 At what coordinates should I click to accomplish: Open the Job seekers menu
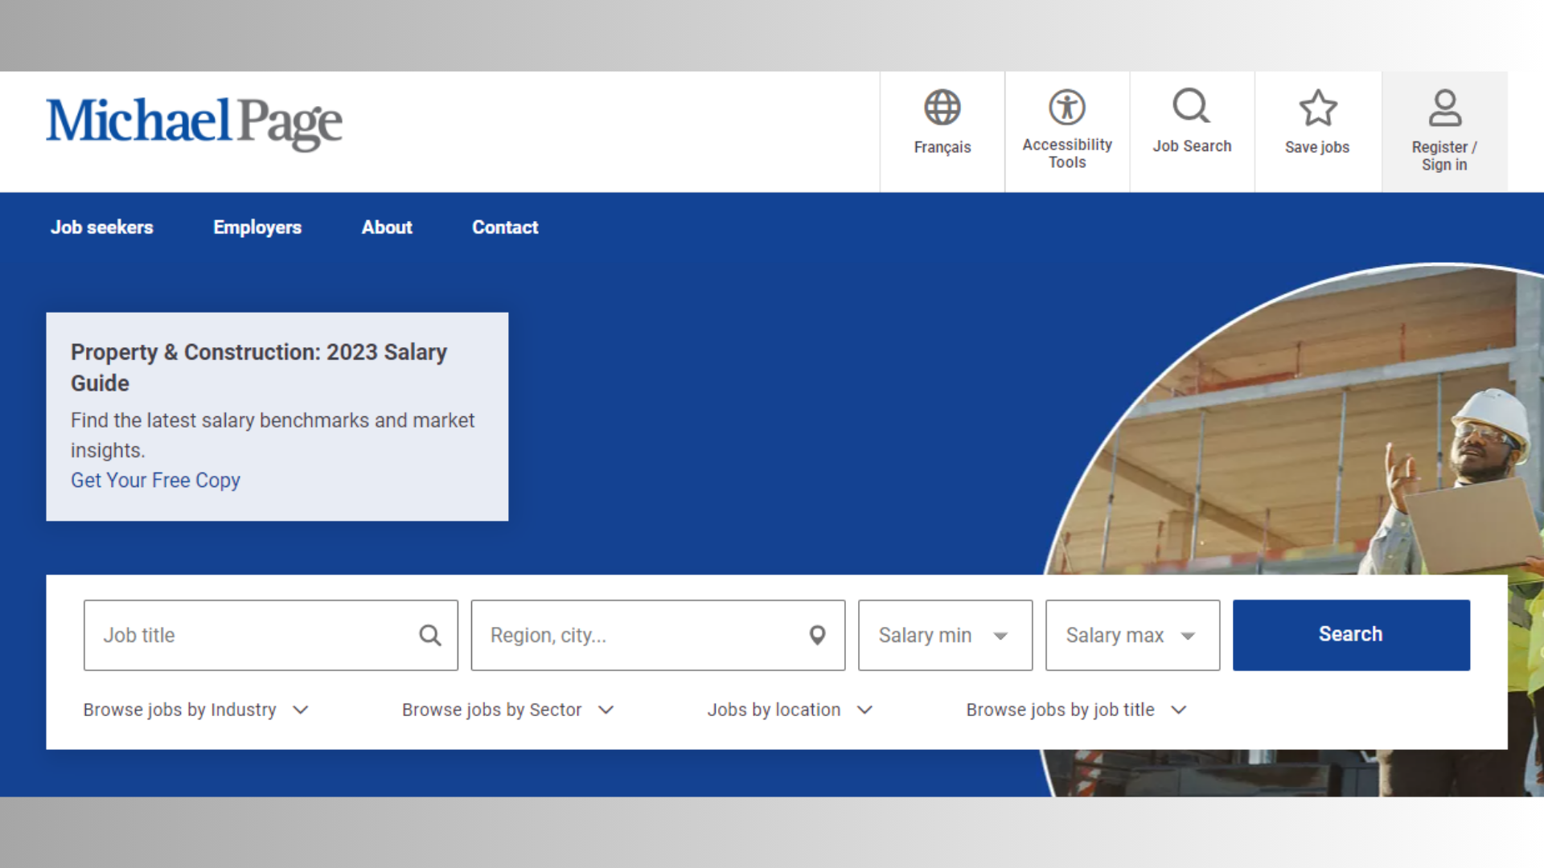click(x=102, y=227)
